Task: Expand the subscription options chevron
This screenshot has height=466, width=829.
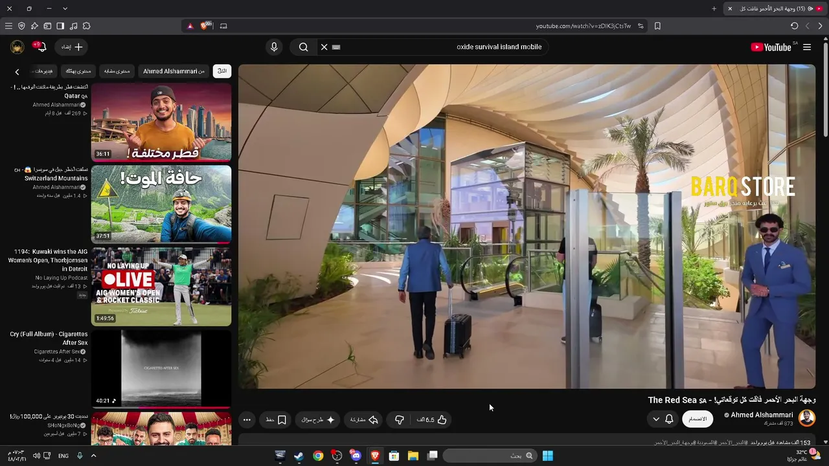Action: [x=656, y=419]
